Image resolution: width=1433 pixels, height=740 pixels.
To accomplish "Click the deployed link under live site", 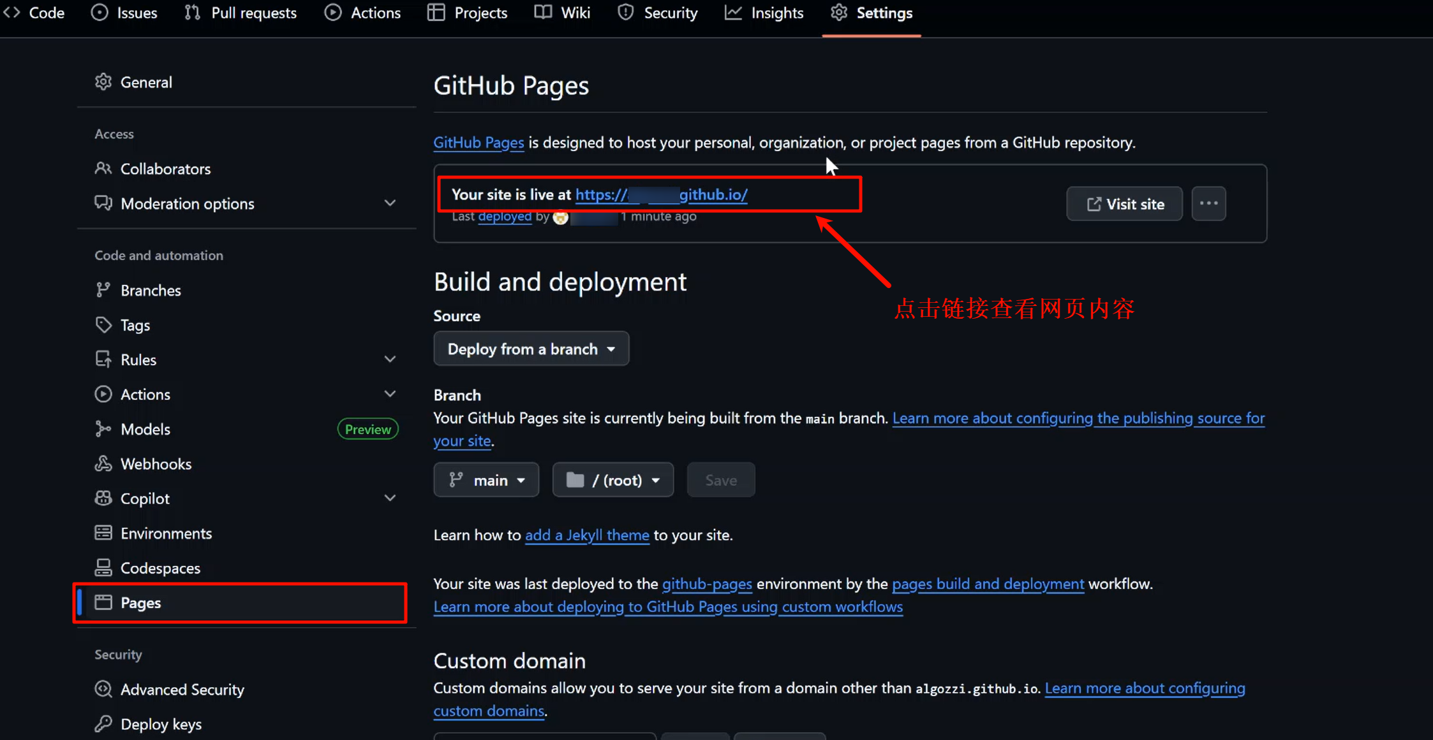I will coord(504,217).
